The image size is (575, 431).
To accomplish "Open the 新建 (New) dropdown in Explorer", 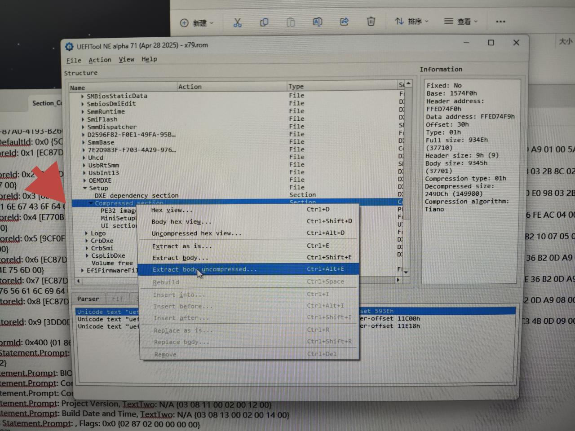I will [x=197, y=23].
